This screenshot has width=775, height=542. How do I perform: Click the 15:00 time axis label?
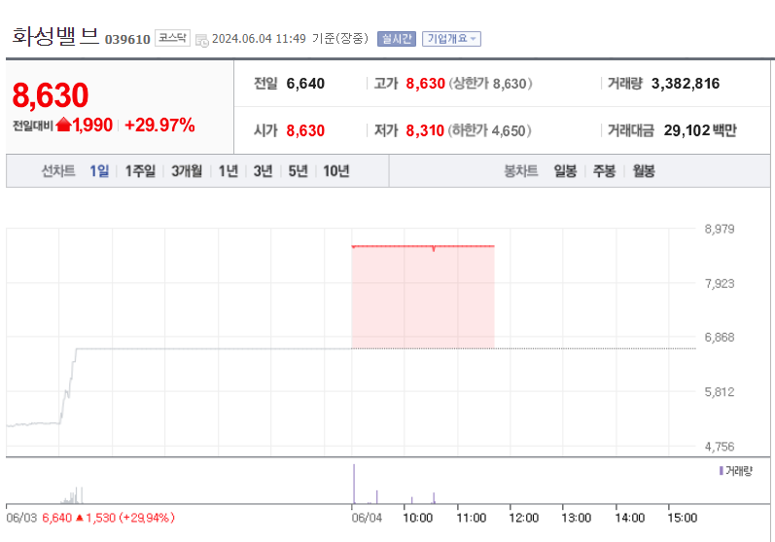(x=682, y=519)
